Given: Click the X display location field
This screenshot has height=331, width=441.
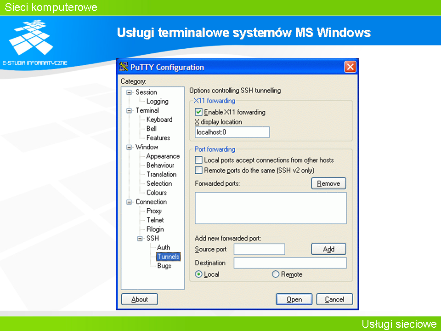Looking at the screenshot, I should click(232, 132).
